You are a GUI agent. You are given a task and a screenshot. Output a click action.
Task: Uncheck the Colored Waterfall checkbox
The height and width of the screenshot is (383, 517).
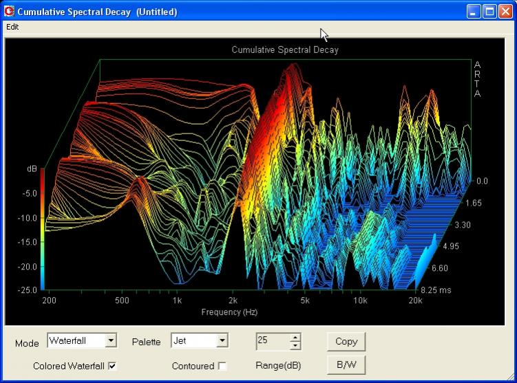[x=112, y=366]
